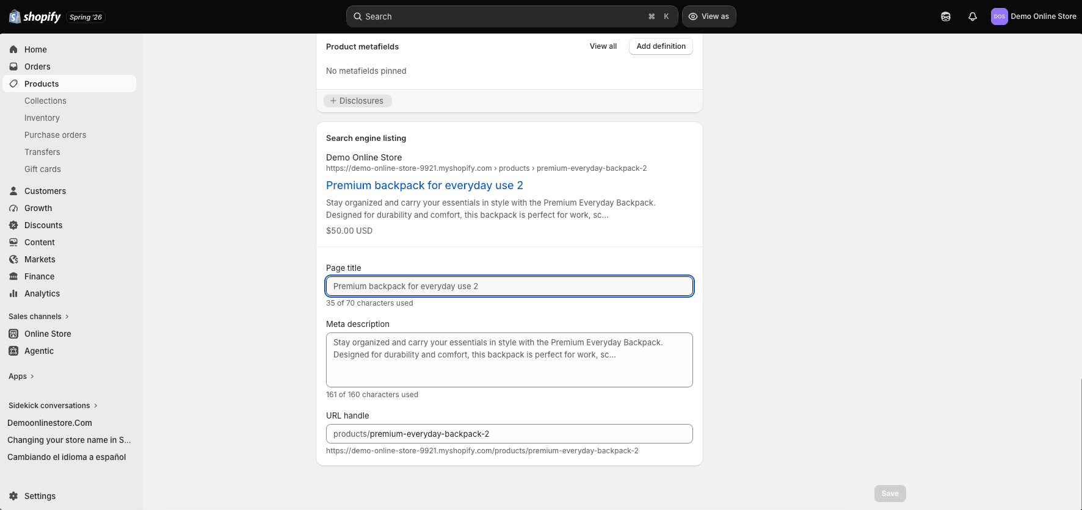This screenshot has height=510, width=1082.
Task: Expand the Sales channels section
Action: point(39,317)
